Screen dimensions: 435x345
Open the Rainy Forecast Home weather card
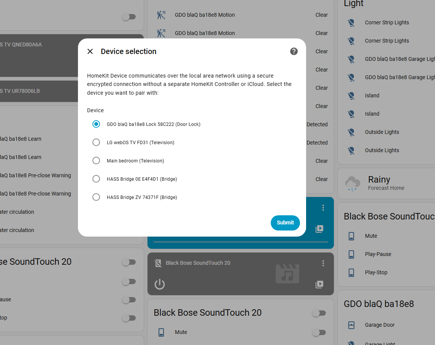coord(386,183)
